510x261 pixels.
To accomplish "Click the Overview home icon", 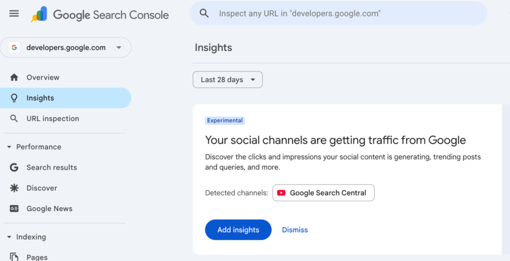I will [14, 77].
